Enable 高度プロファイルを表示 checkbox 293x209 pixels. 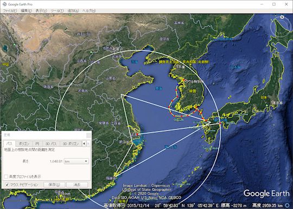[x=6, y=177]
